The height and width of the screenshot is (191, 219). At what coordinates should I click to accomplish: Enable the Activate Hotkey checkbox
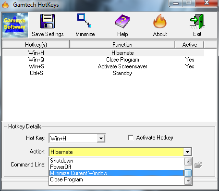point(131,138)
